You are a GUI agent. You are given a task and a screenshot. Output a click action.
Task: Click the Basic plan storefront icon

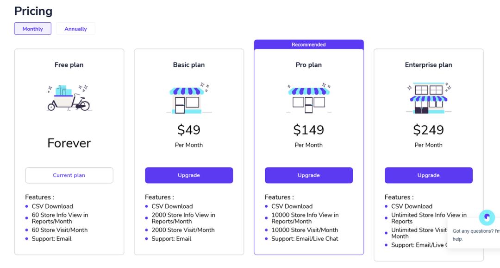(188, 99)
